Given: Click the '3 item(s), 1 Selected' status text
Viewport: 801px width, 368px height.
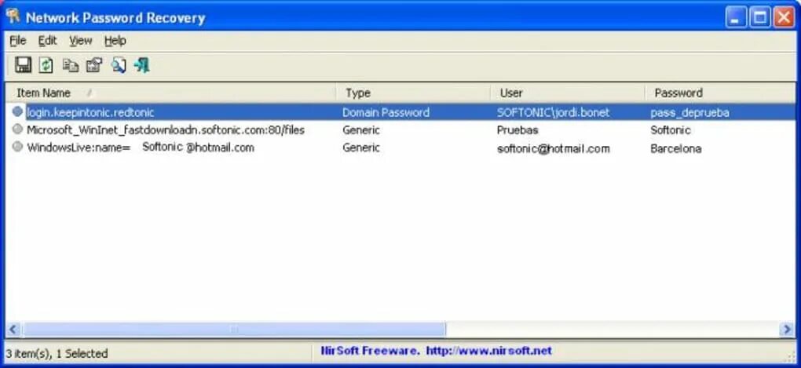Looking at the screenshot, I should [57, 353].
